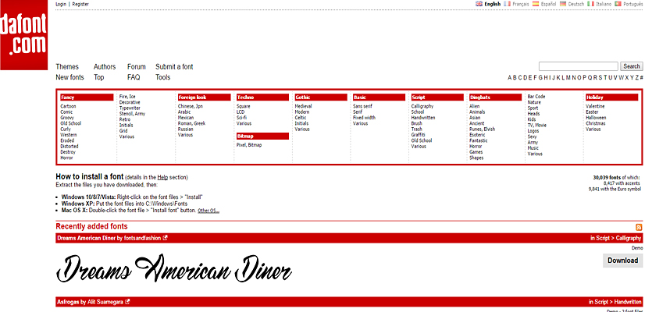Open the Foreign look category

coord(205,97)
